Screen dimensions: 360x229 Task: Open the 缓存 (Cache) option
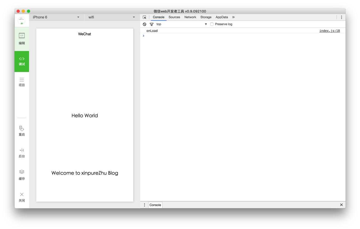(x=22, y=175)
